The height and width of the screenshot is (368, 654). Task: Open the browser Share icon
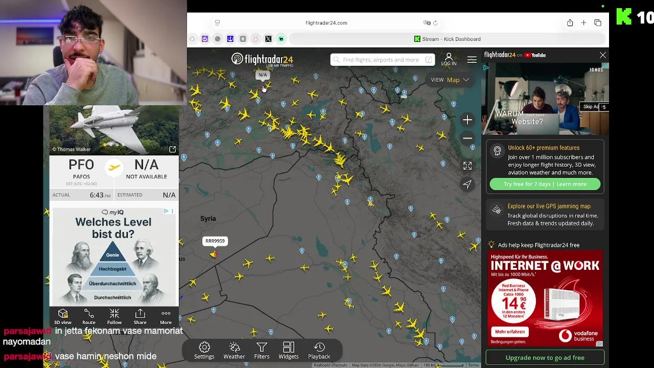pos(570,22)
